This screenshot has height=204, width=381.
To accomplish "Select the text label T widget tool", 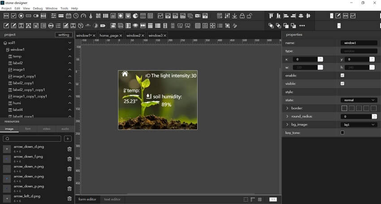I will pos(21,25).
